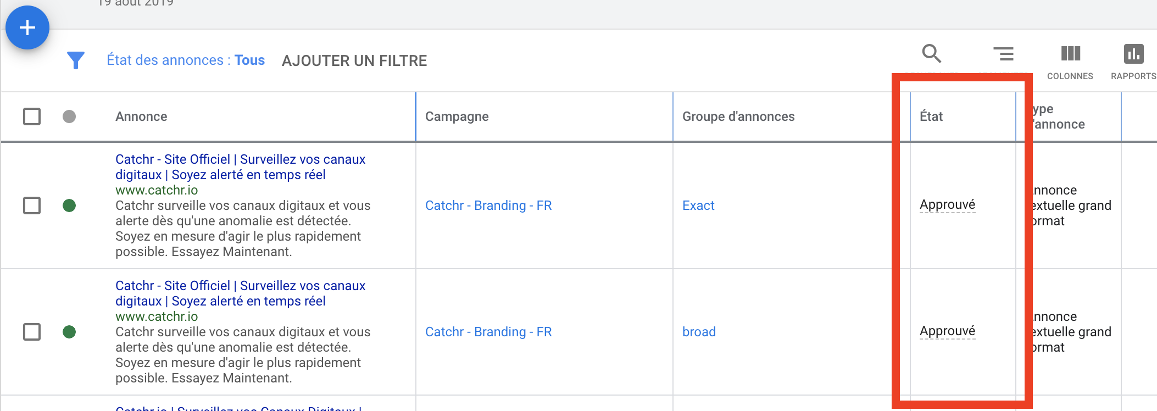Open ad headline link in broad row
The height and width of the screenshot is (411, 1157).
tap(240, 293)
